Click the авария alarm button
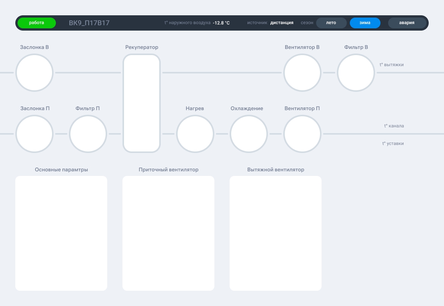444x306 pixels. pos(407,23)
